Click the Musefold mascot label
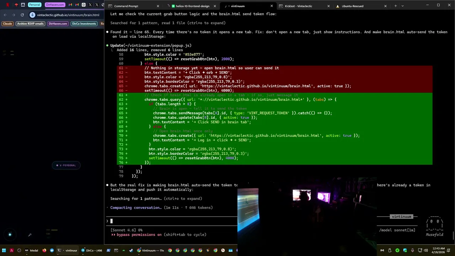Viewport: 455px width, 256px height. pyautogui.click(x=435, y=235)
